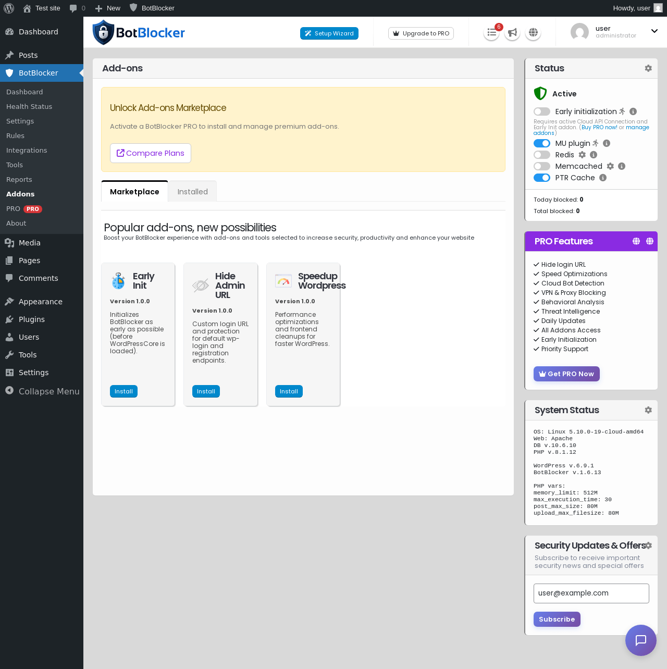The height and width of the screenshot is (669, 667).
Task: Show info for Redis
Action: (x=594, y=155)
